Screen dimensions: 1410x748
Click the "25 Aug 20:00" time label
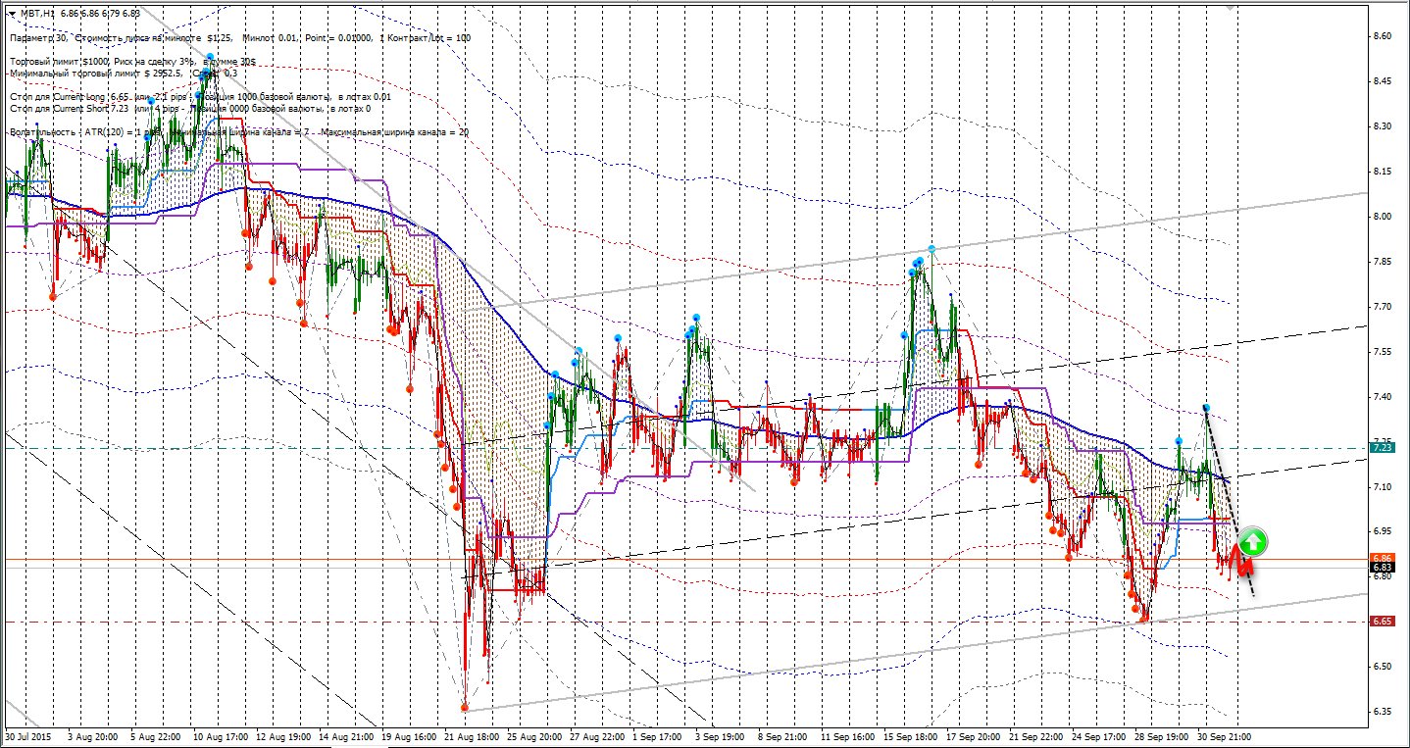click(534, 735)
